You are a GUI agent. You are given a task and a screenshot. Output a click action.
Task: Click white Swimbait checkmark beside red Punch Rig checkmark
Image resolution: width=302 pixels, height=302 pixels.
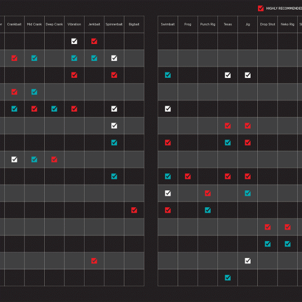click(168, 193)
